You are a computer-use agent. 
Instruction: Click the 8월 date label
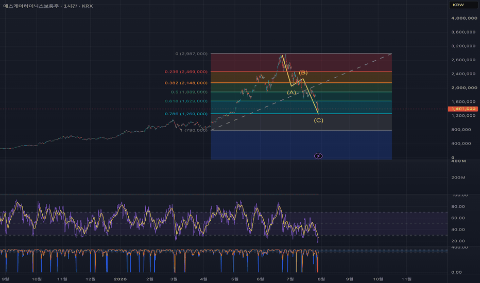point(321,279)
